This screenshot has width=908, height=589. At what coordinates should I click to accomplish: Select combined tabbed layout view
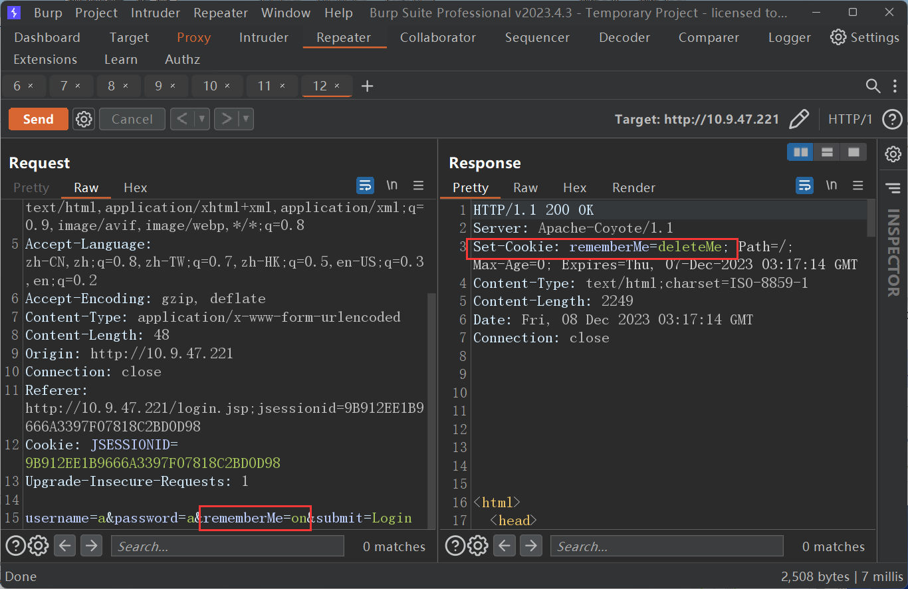tap(853, 152)
